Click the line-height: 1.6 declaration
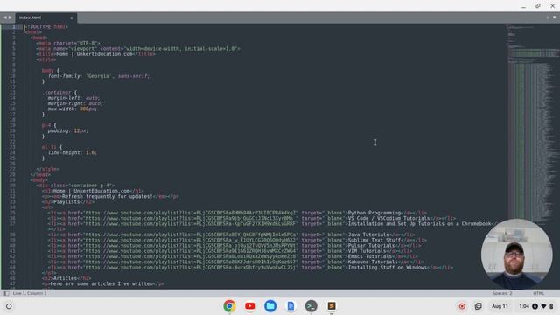Image resolution: width=560 pixels, height=315 pixels. point(72,152)
